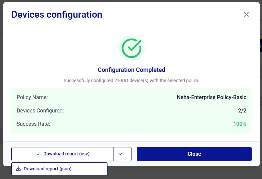Click the blue Close button

(x=194, y=154)
